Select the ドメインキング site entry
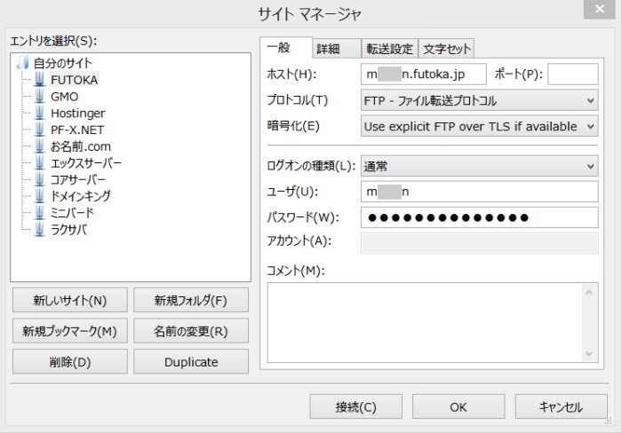622x433 pixels. [81, 196]
